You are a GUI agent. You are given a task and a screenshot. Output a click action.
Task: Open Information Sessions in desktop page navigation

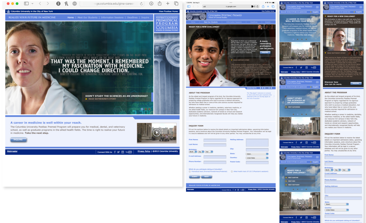(112, 17)
